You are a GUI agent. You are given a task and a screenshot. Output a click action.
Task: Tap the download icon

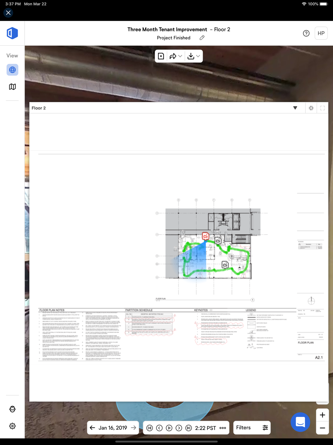click(x=191, y=56)
